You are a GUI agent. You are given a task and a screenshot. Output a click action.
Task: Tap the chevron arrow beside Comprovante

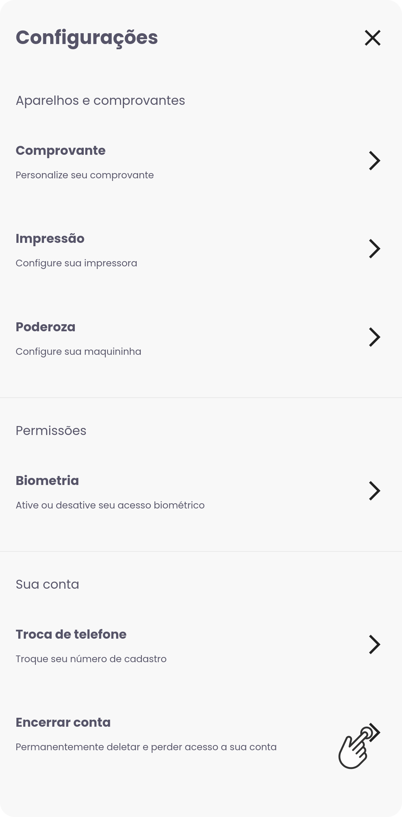pyautogui.click(x=374, y=161)
